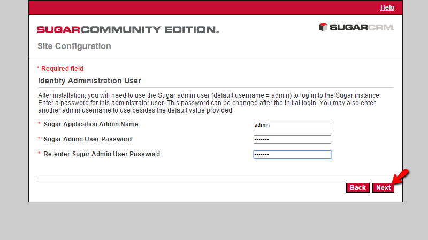
Task: Click the "After installation" instruction paragraph
Action: click(x=209, y=103)
